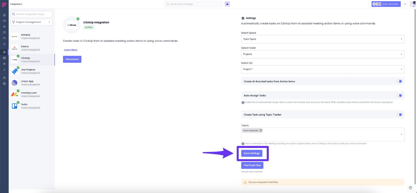Open the Learn More link
This screenshot has height=193, width=417.
71,50
